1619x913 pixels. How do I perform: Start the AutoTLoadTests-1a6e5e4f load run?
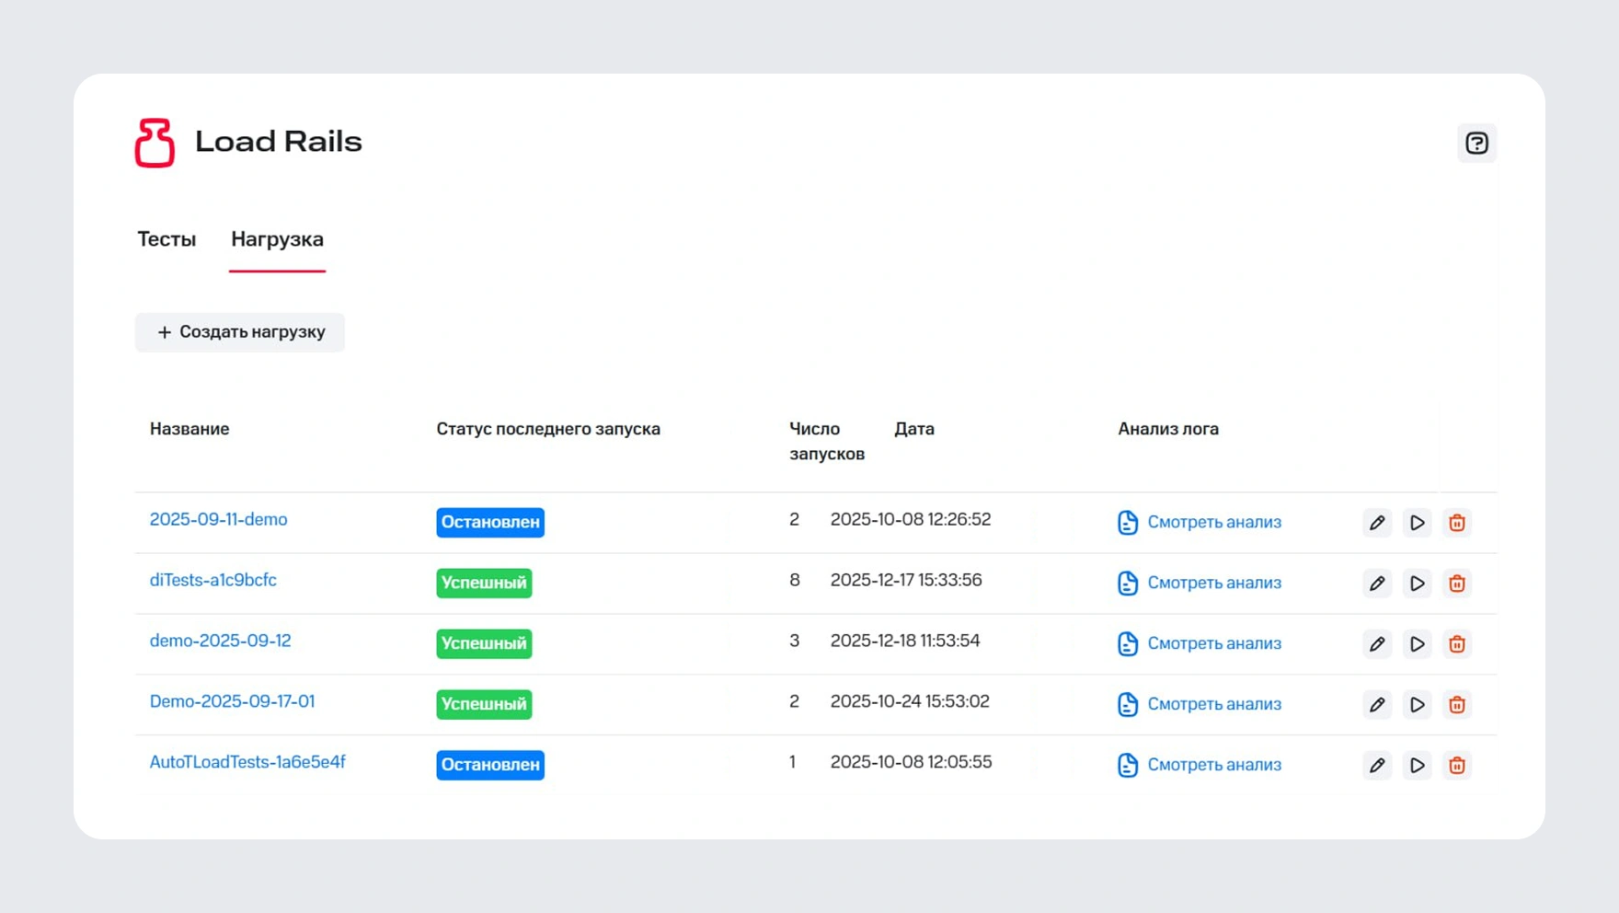[x=1417, y=766]
